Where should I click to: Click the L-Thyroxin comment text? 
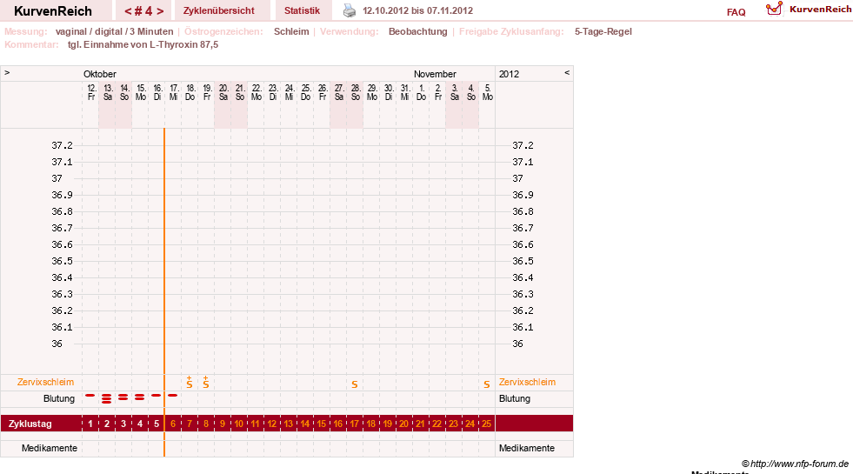(x=143, y=44)
